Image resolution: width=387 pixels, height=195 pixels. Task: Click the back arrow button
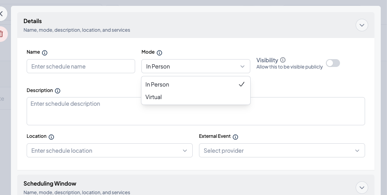[x=2, y=13]
